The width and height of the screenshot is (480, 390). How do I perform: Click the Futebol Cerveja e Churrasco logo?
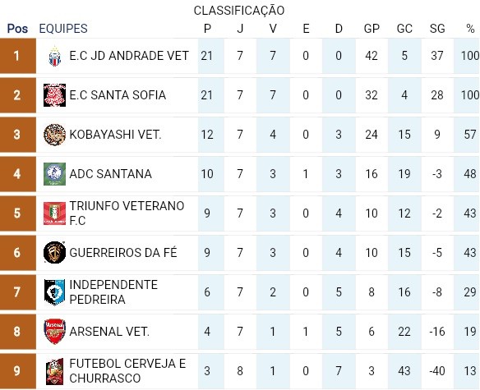tap(54, 371)
